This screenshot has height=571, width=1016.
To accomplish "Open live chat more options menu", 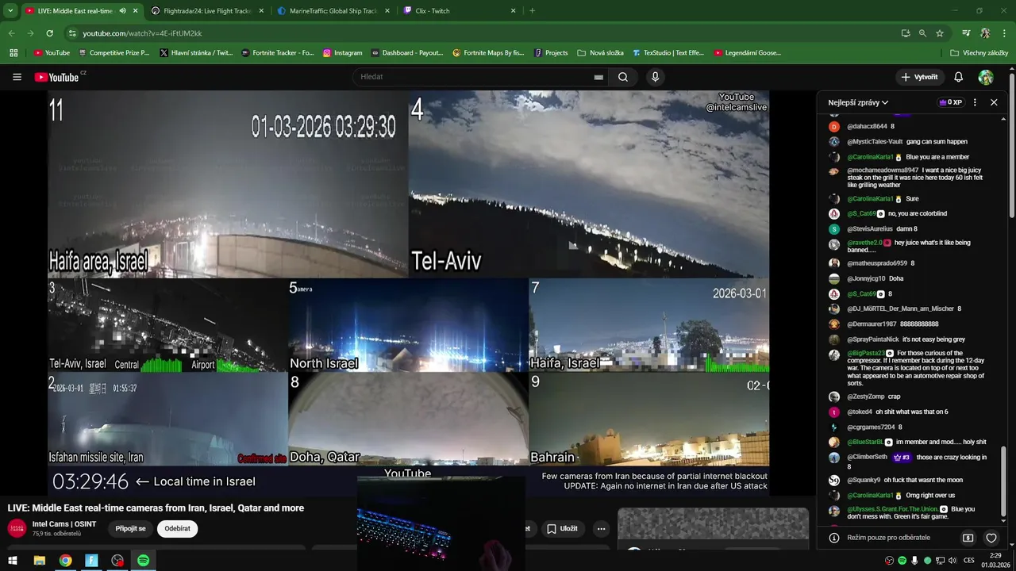I will click(x=975, y=102).
